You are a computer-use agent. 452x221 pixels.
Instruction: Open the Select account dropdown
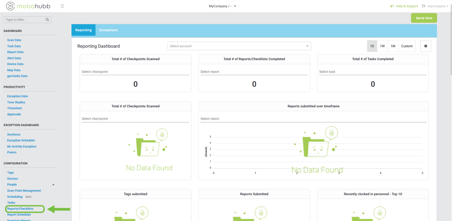tap(239, 46)
